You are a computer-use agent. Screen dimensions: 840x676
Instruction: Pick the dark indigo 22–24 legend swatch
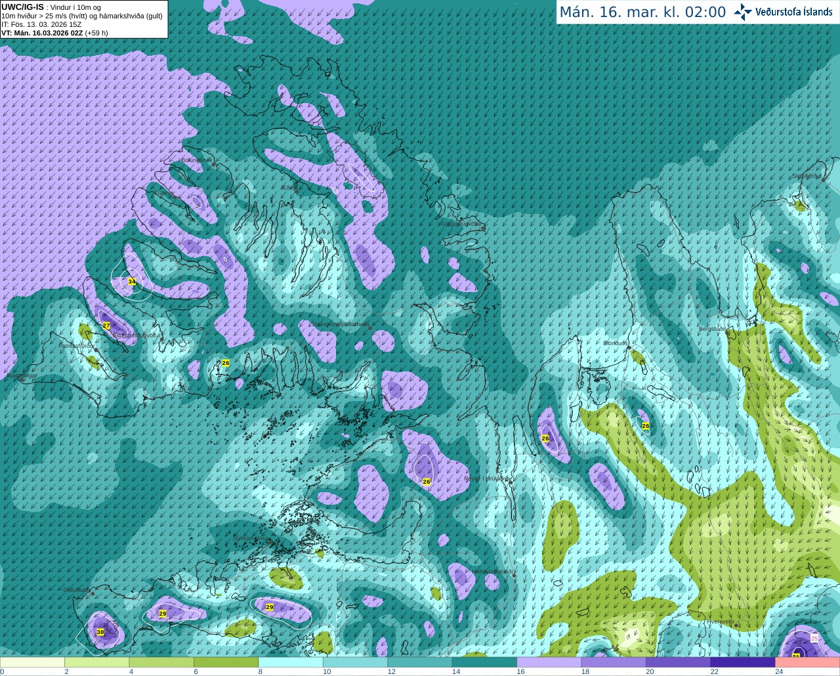coord(743,662)
